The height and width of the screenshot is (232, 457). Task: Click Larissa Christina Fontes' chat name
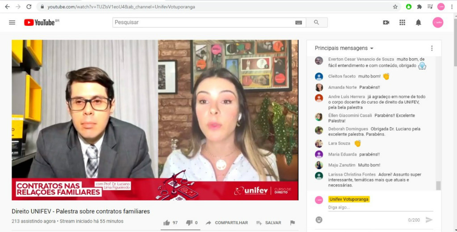point(352,175)
